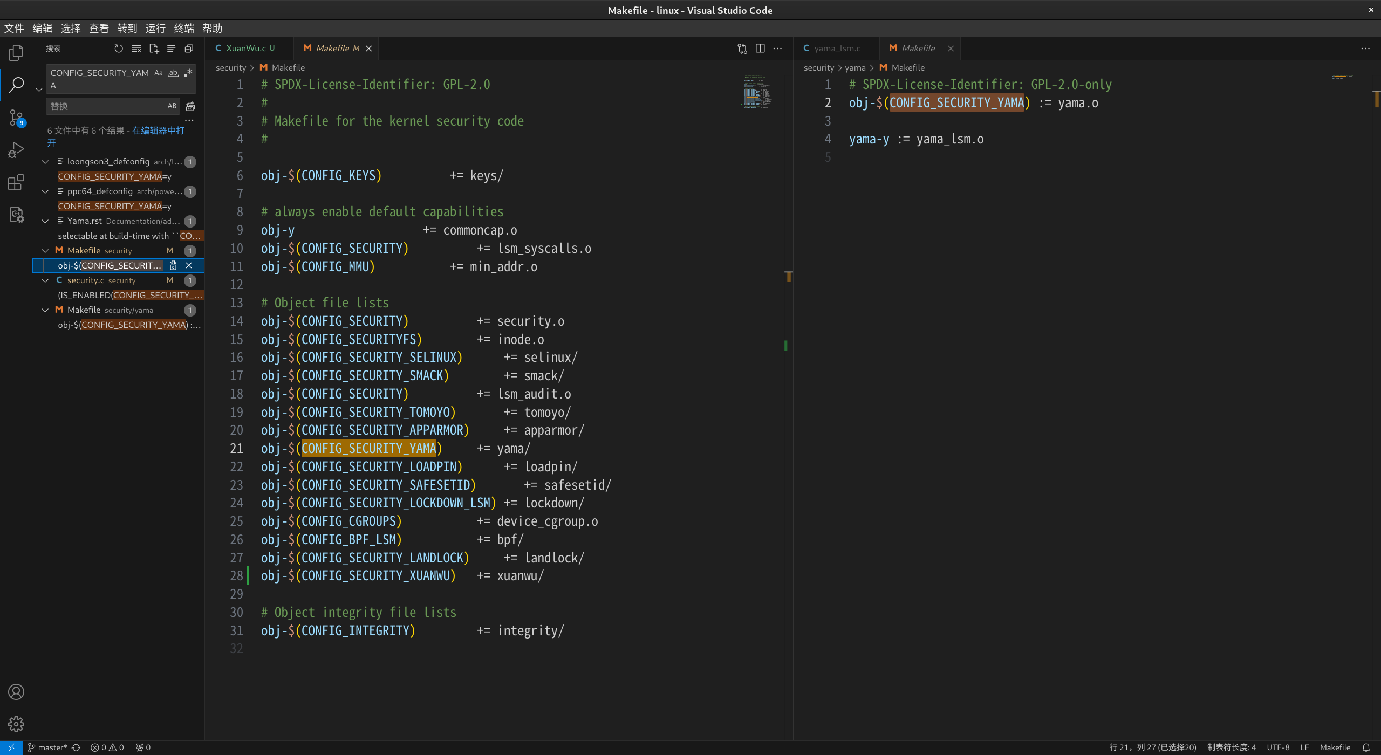
Task: Refresh the search results
Action: [119, 49]
